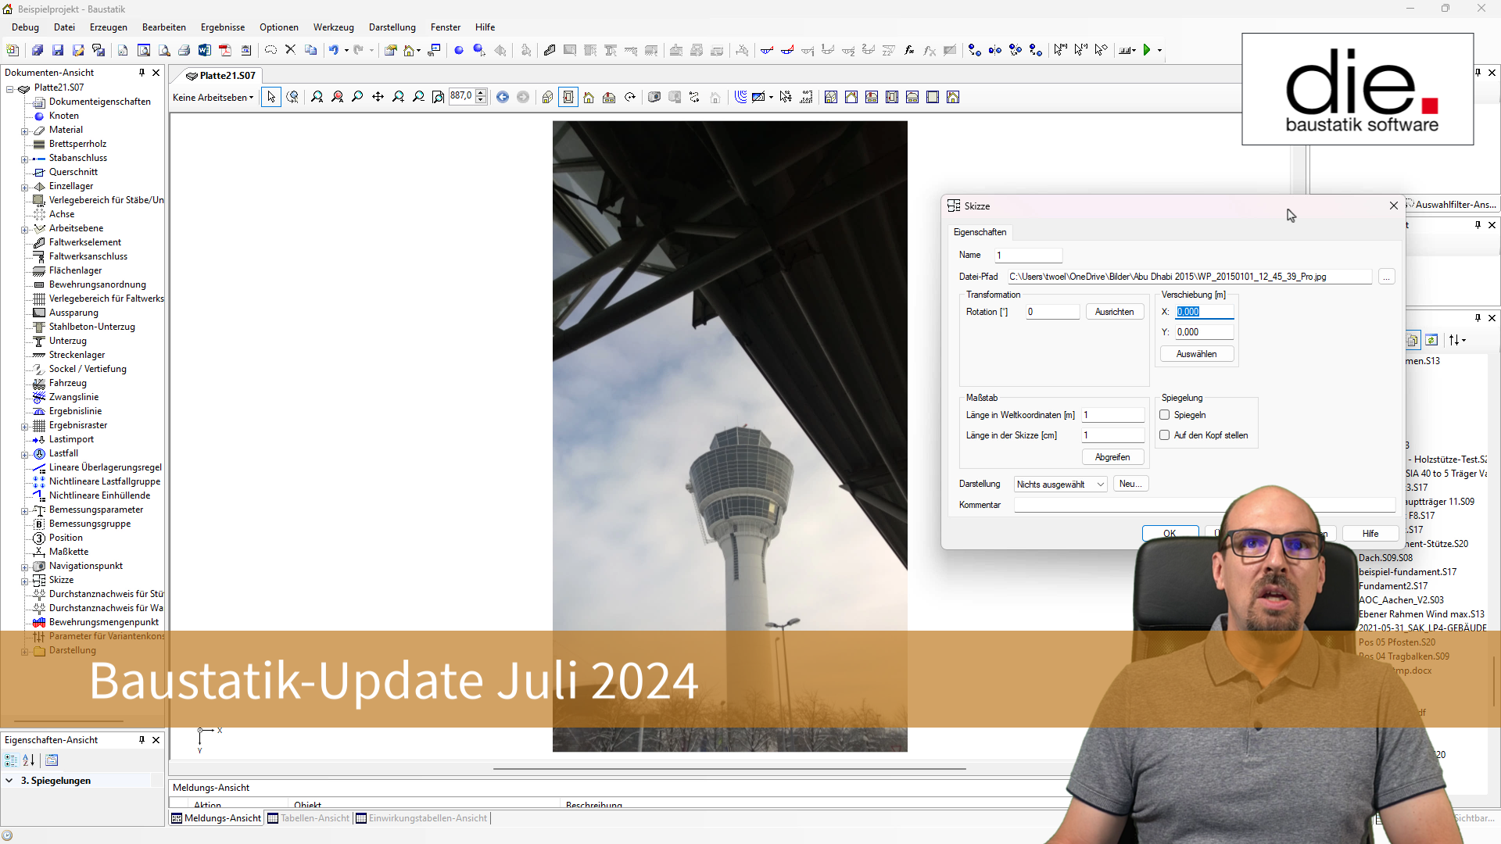This screenshot has height=844, width=1501.
Task: Expand the Skizze tree node
Action: coord(24,581)
